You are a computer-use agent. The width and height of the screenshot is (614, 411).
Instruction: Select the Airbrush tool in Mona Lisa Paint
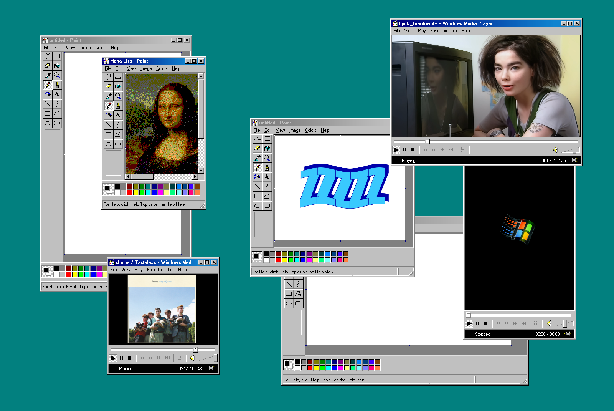[x=109, y=115]
